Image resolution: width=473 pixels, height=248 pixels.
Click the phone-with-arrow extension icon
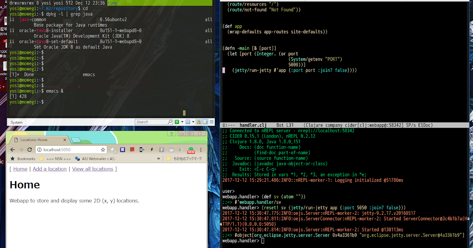coord(142,150)
